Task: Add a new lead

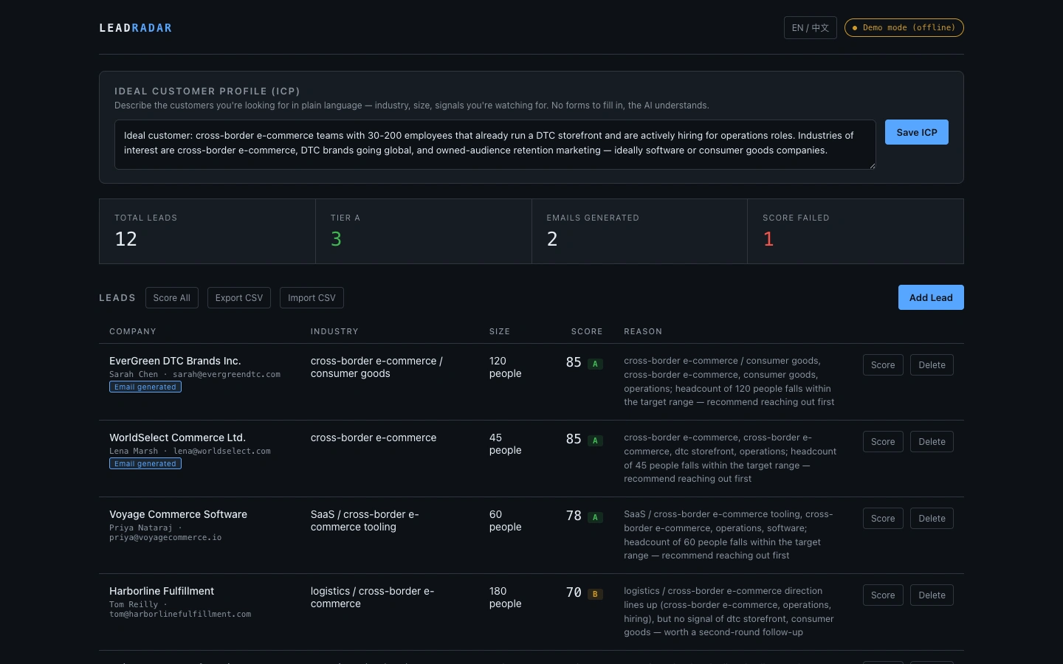Action: pos(931,297)
